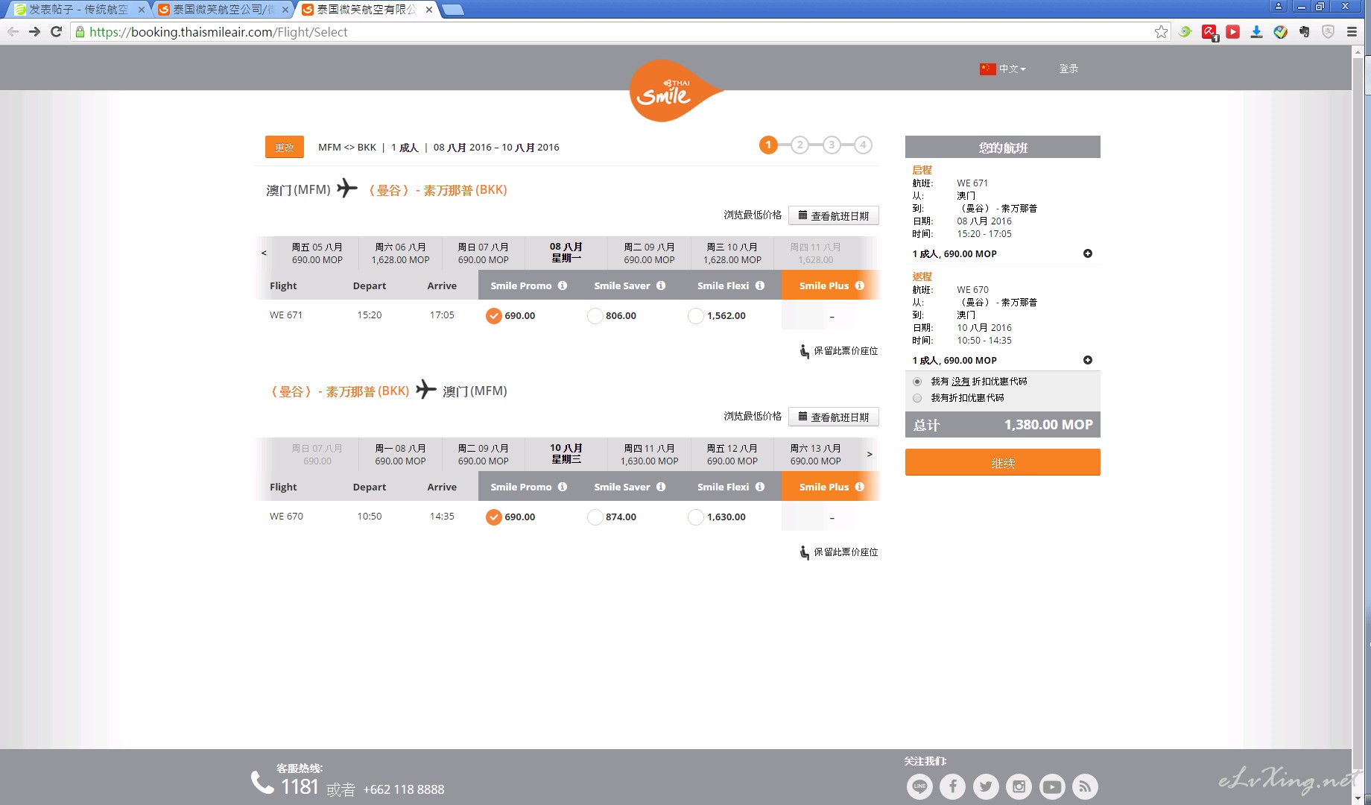Switch to 发表帖子 browser tab
The width and height of the screenshot is (1371, 805).
[77, 10]
